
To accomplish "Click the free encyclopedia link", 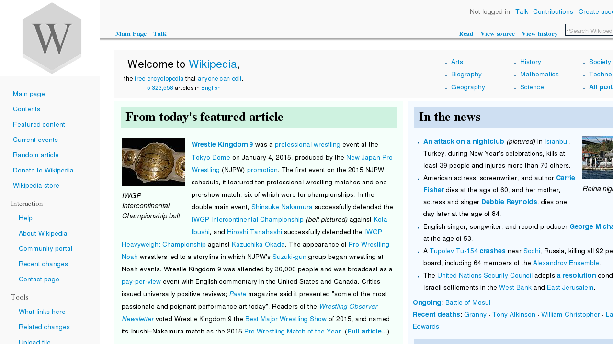I will coord(159,79).
